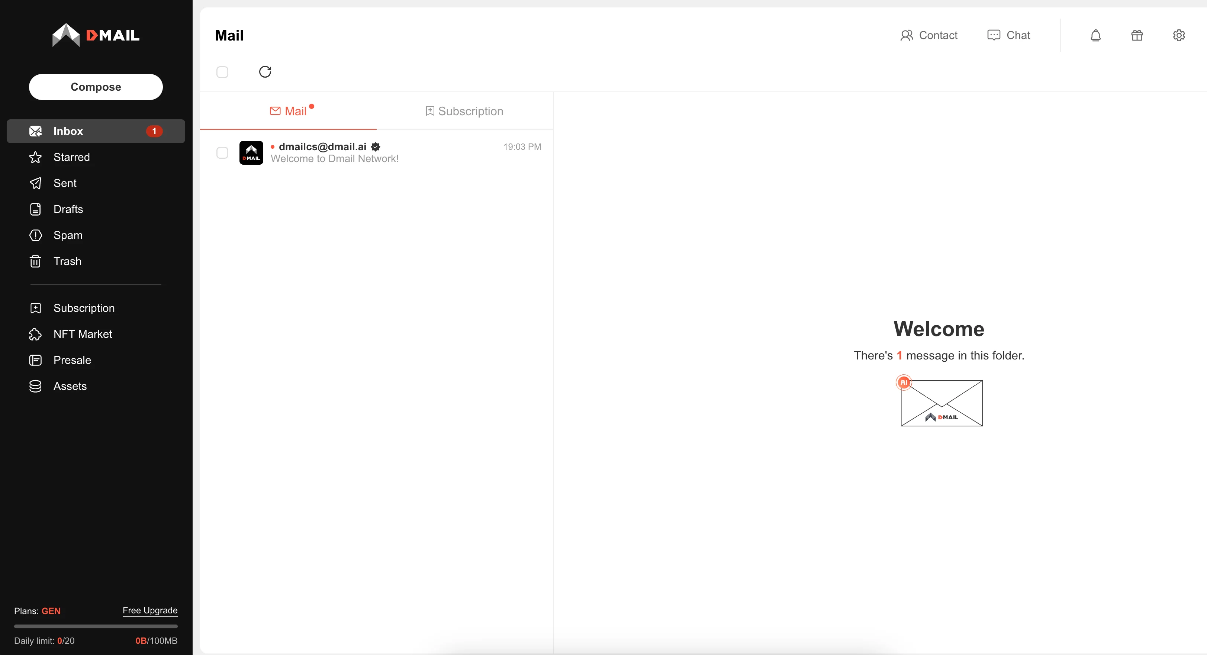
Task: Click the plan usage progress bar
Action: coord(96,626)
